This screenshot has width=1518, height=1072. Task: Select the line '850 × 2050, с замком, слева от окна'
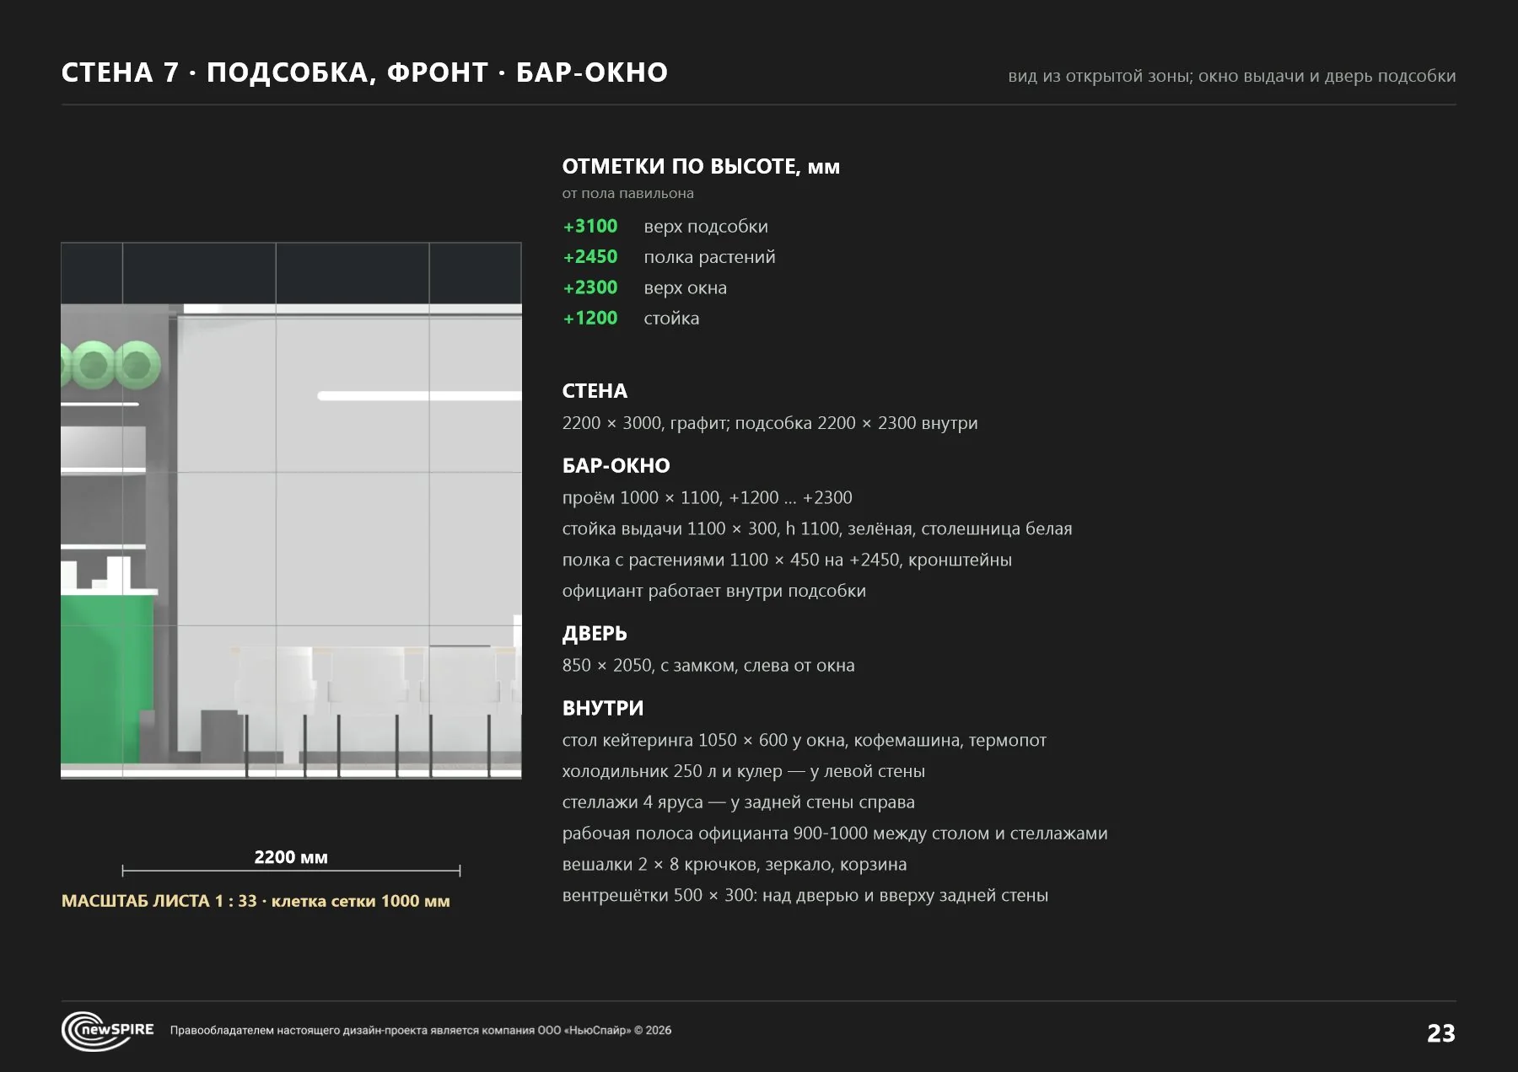coord(708,666)
